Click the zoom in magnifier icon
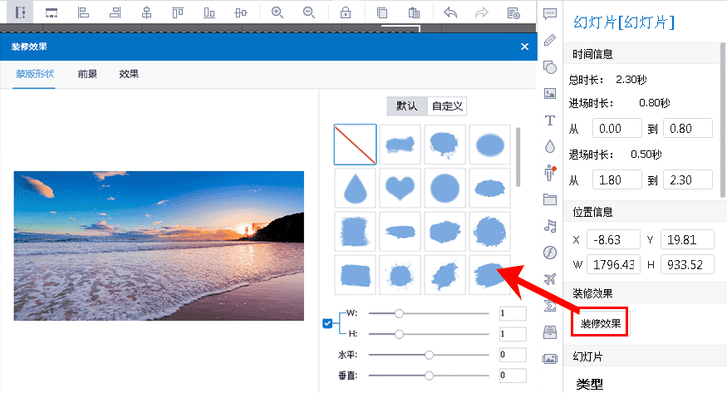 [278, 12]
